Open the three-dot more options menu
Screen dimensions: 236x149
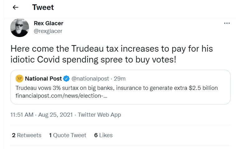click(227, 23)
